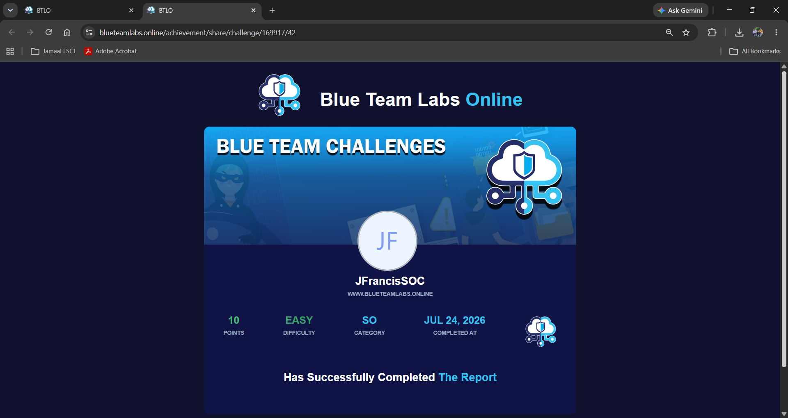Click the DIFFICULTY label
This screenshot has height=418, width=788.
click(299, 333)
